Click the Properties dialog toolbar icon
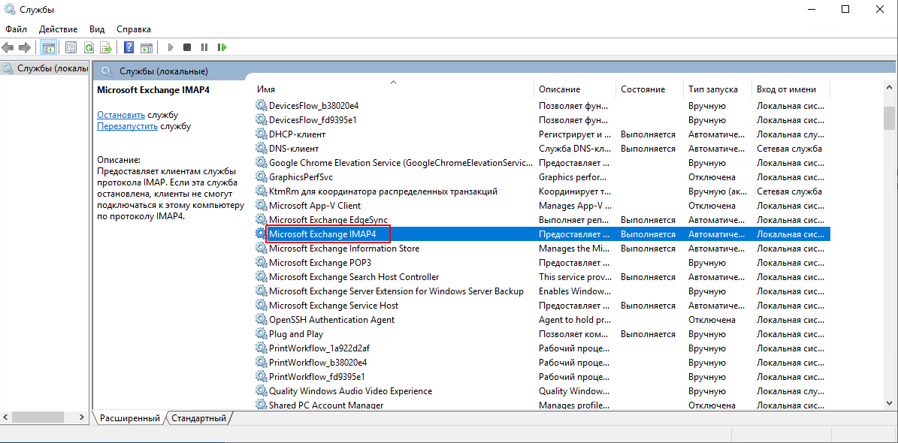The height and width of the screenshot is (443, 898). [x=70, y=47]
